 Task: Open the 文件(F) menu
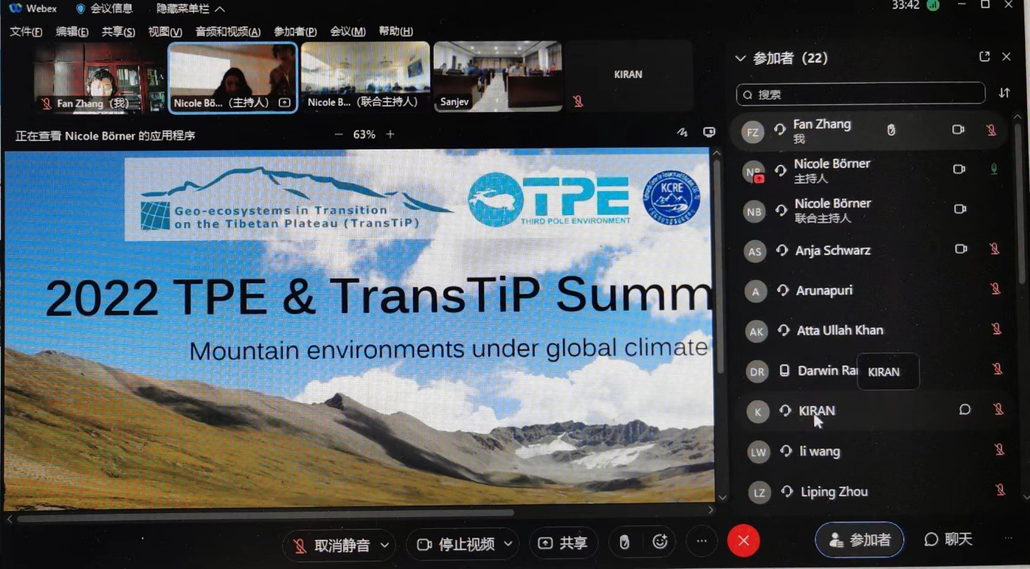click(26, 32)
